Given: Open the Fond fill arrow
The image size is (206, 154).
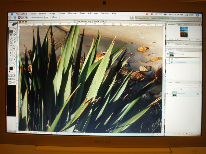Looking at the screenshot, I should (200, 89).
